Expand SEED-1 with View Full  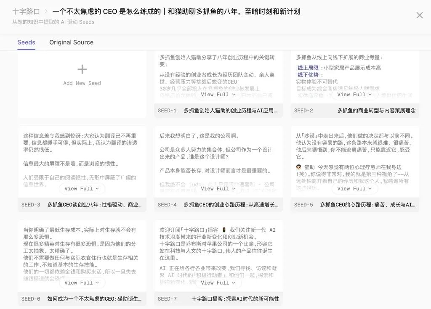click(x=218, y=95)
